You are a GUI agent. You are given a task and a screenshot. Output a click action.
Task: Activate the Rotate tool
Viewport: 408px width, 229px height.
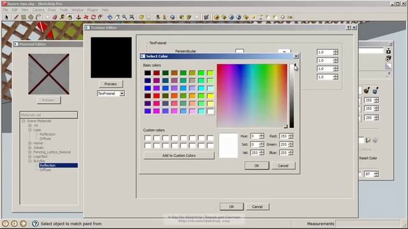click(x=93, y=17)
